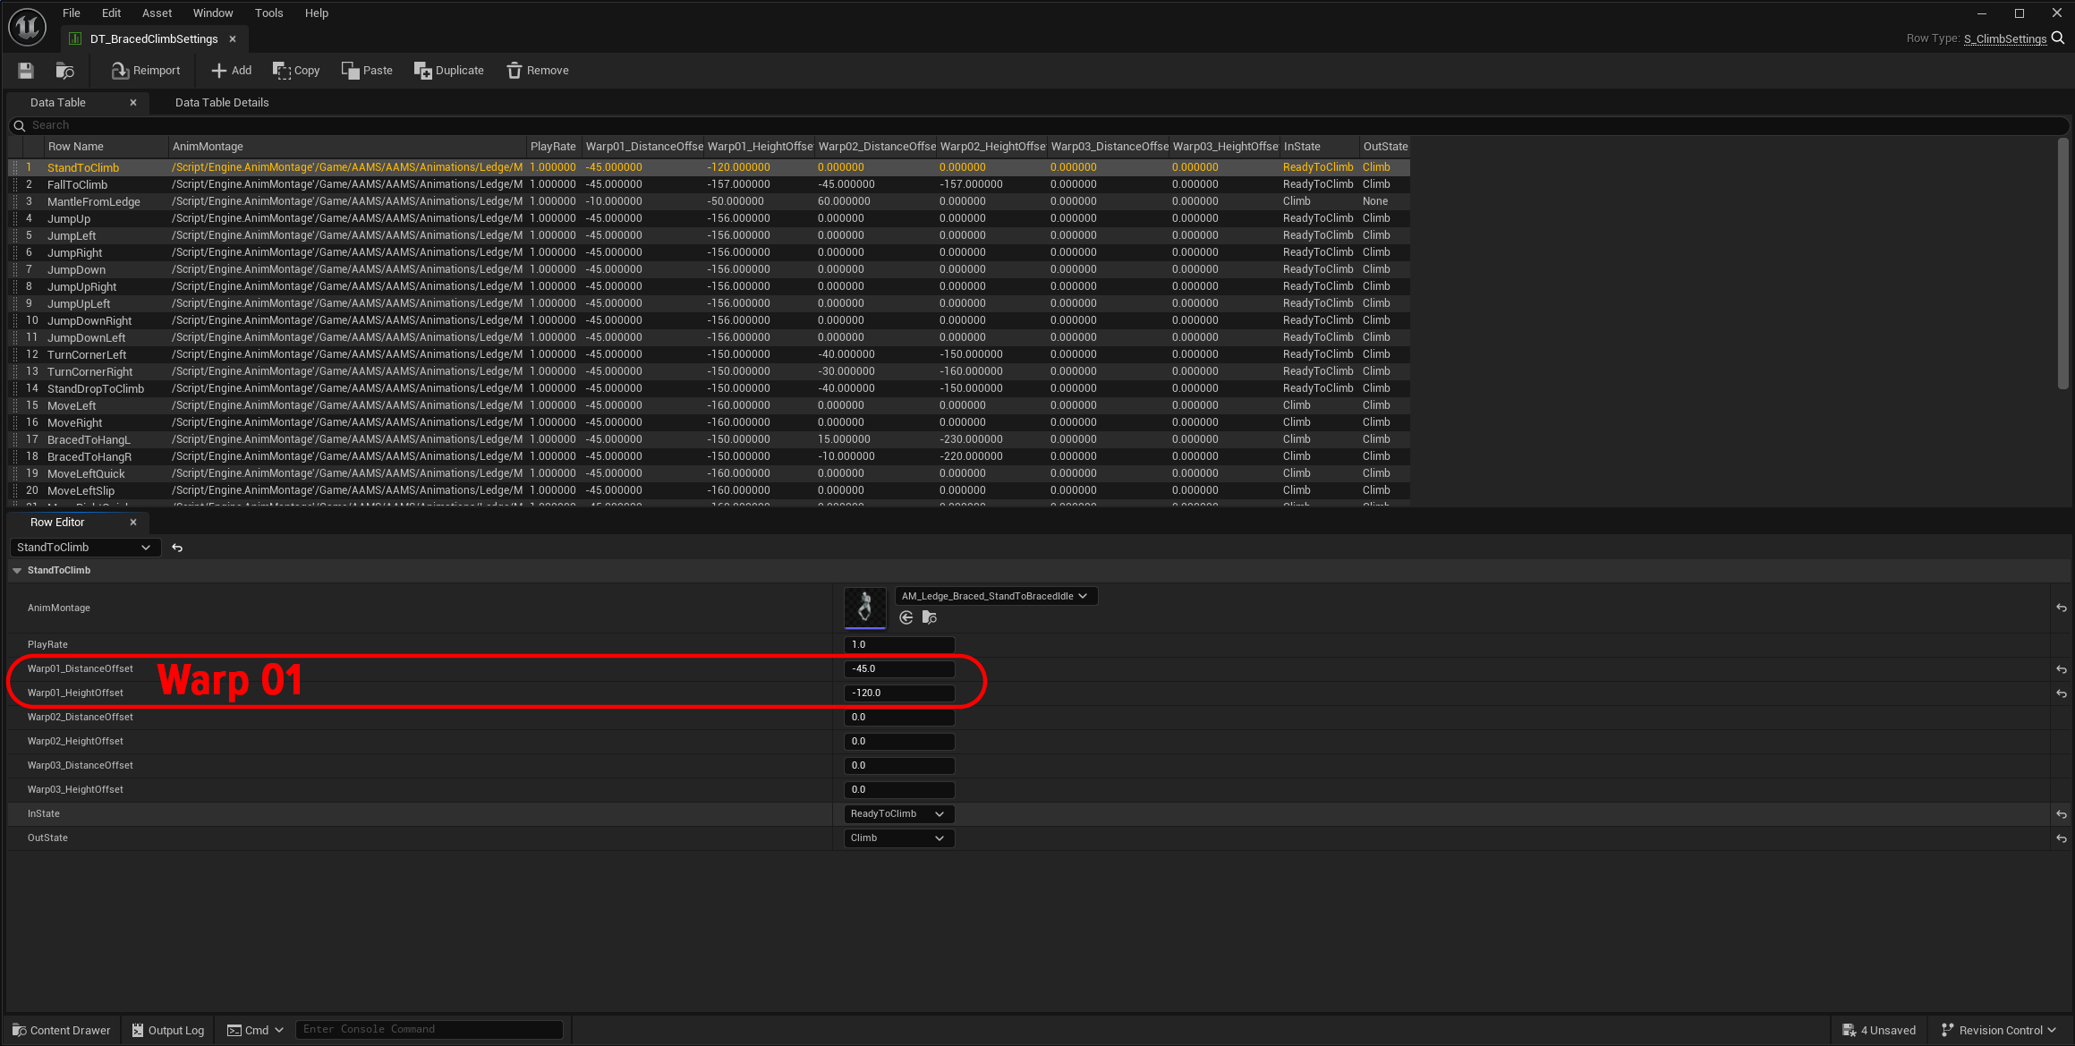2075x1046 pixels.
Task: Select the Duplicate row icon
Action: (x=422, y=70)
